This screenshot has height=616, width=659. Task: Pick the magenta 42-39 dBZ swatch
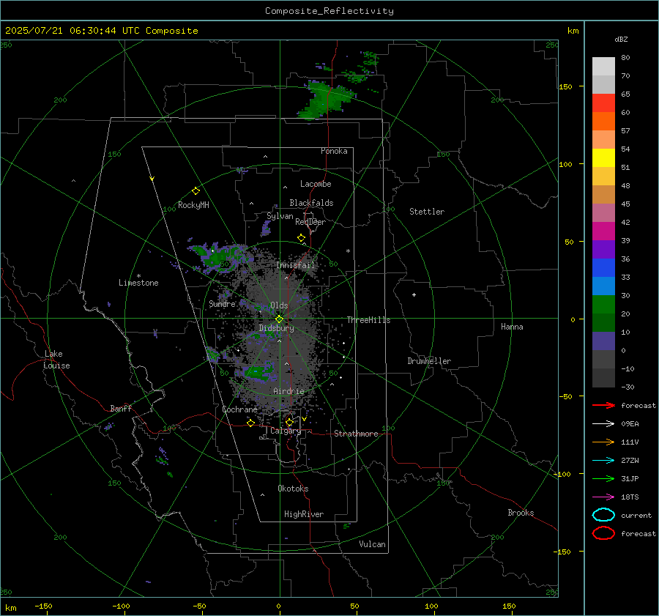tap(603, 231)
